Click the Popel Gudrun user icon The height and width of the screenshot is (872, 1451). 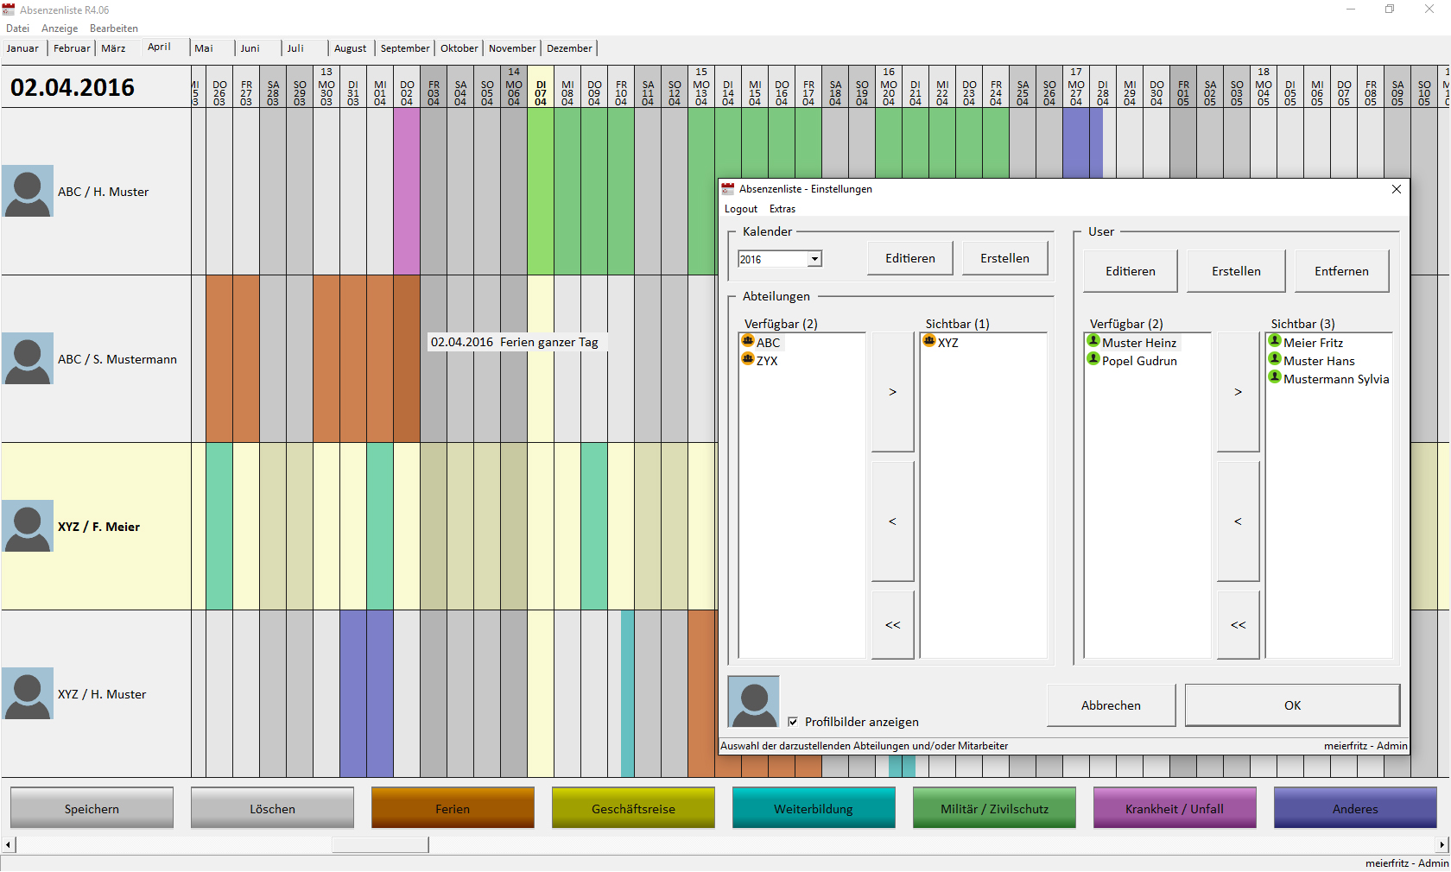1093,360
